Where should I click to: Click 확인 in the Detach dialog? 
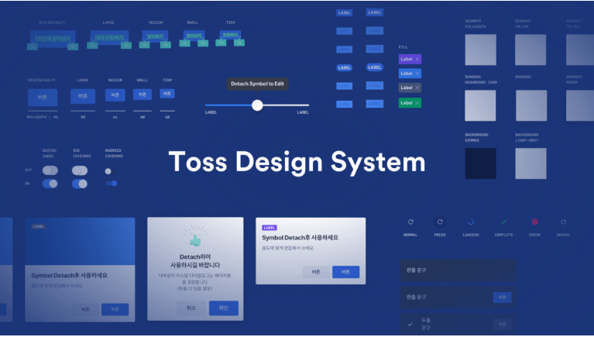pyautogui.click(x=224, y=308)
